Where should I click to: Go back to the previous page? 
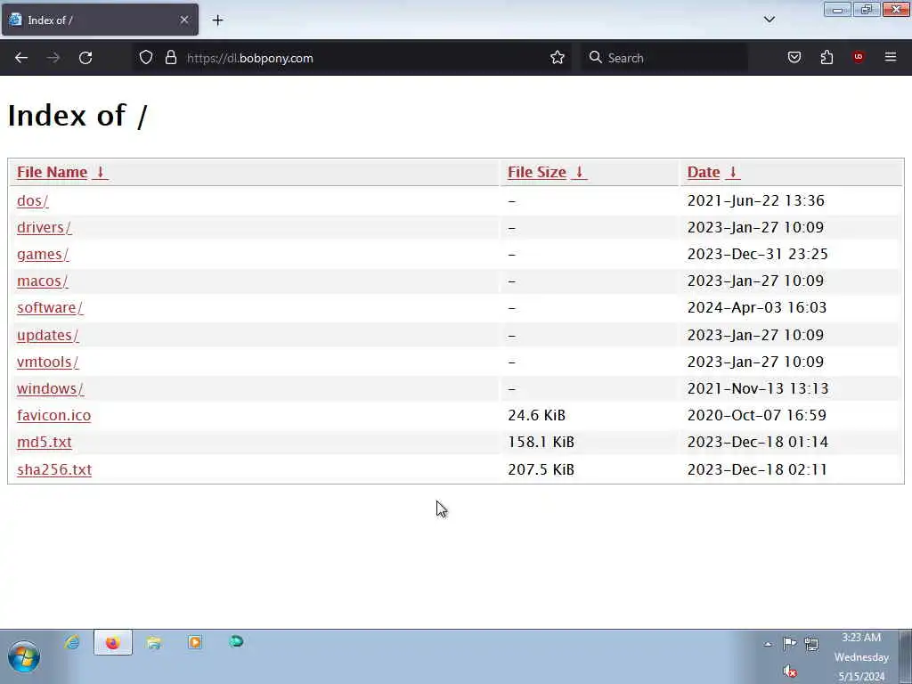[x=21, y=58]
